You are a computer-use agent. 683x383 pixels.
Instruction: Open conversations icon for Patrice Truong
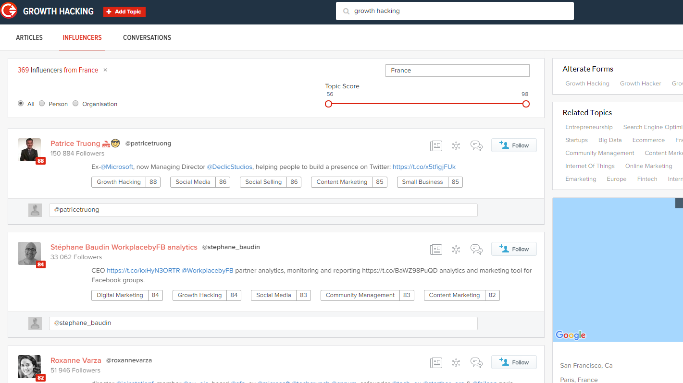coord(476,146)
